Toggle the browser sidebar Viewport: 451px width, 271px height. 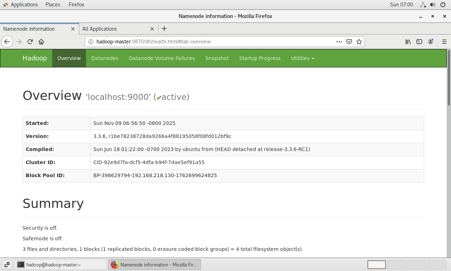(419, 41)
